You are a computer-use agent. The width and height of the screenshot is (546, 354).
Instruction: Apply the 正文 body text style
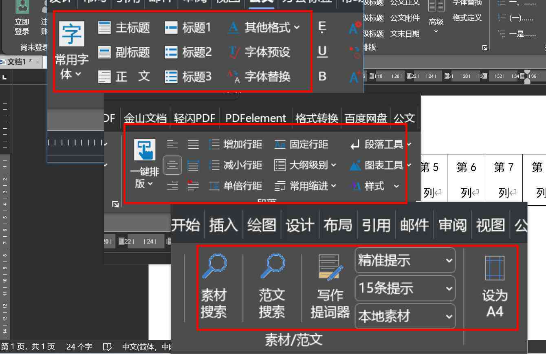(x=124, y=77)
